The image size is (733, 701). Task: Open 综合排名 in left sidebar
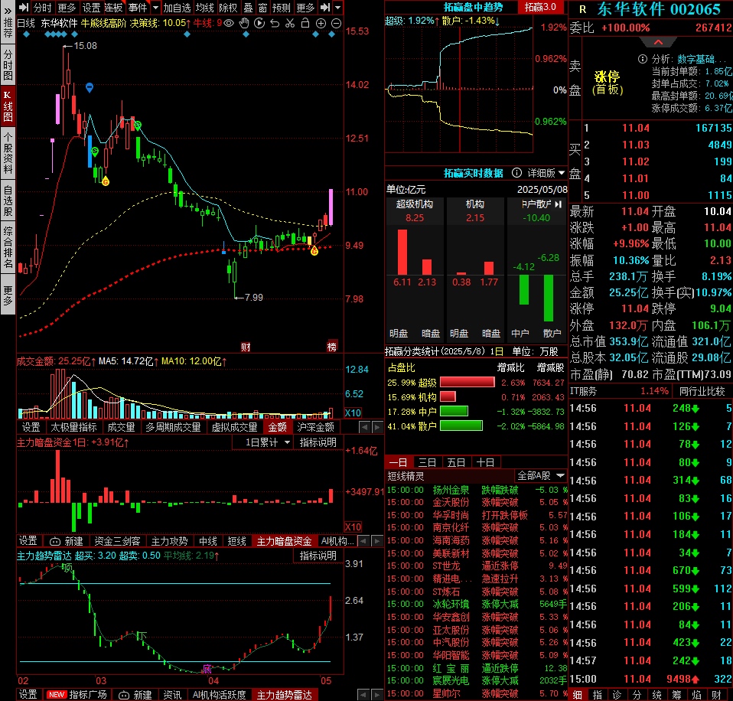tap(8, 247)
